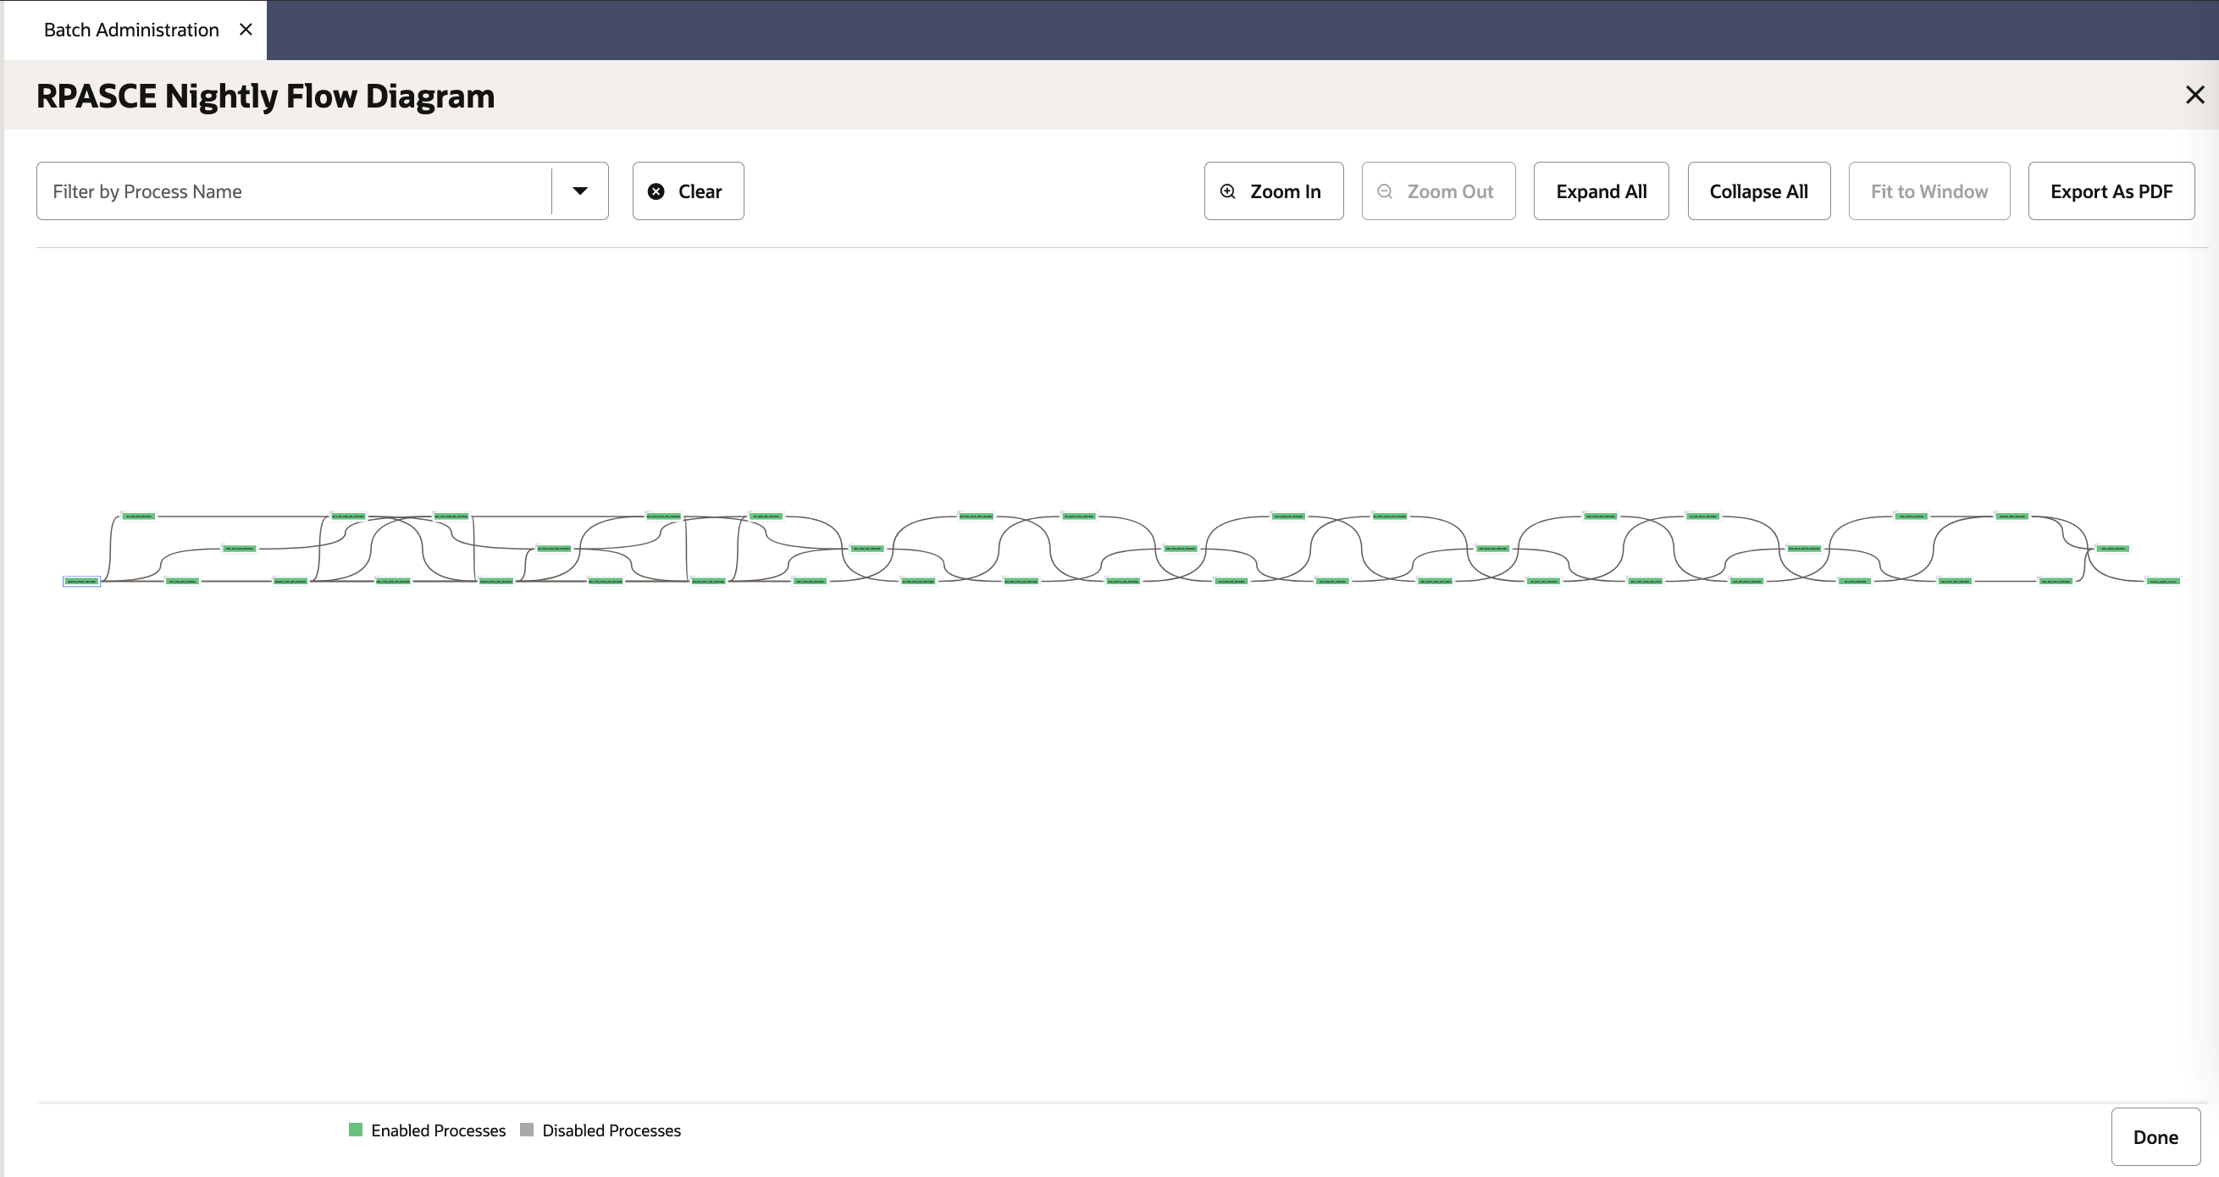The width and height of the screenshot is (2219, 1177).
Task: Click the Enabled Processes legend label
Action: 438,1130
